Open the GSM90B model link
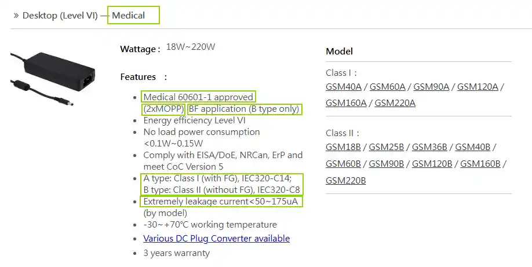 (387, 164)
